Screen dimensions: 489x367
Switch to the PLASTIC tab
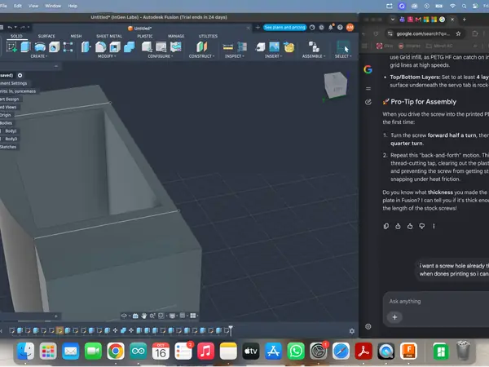tap(145, 36)
